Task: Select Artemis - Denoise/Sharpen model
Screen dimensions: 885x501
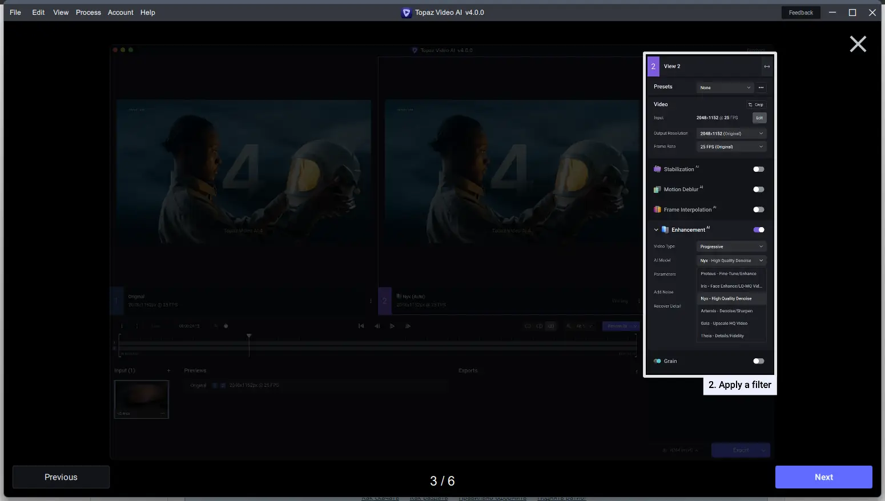Action: click(x=732, y=311)
